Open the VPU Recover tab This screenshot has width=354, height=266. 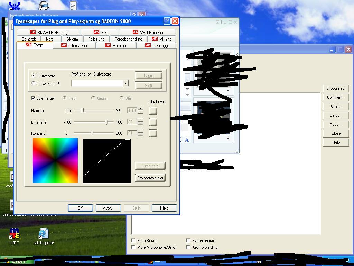point(148,32)
